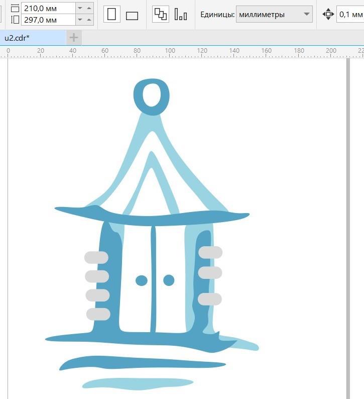This screenshot has height=399, width=364.
Task: Click the All Pages layout icon
Action: [160, 14]
